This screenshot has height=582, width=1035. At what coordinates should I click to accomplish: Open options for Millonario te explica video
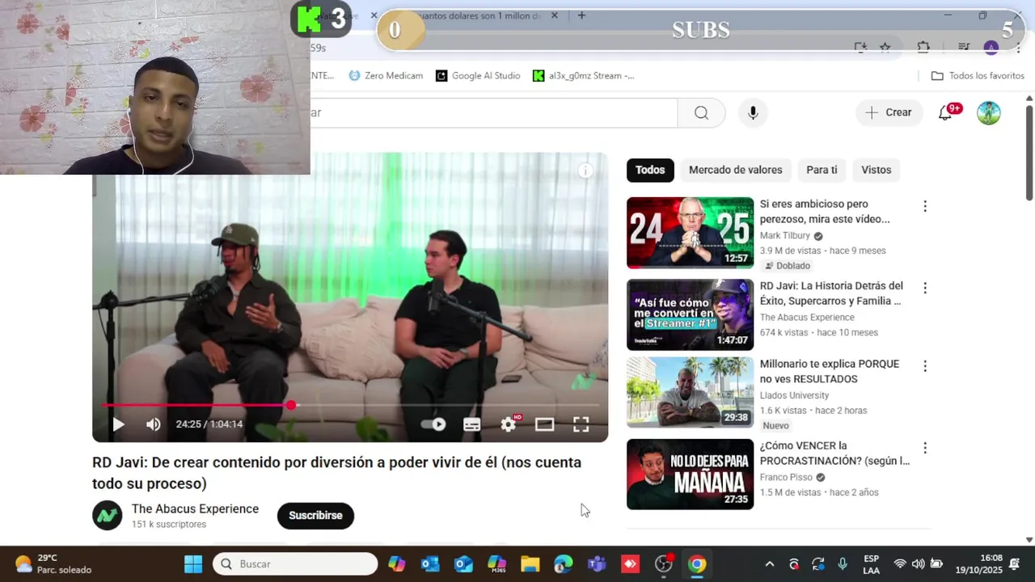[925, 366]
